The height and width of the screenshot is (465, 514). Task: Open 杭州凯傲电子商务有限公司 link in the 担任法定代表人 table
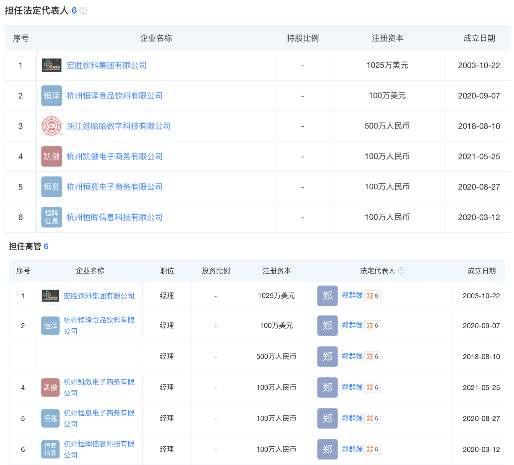(115, 157)
